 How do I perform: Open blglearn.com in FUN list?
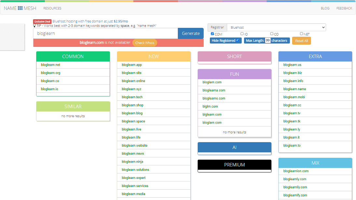pos(212,114)
